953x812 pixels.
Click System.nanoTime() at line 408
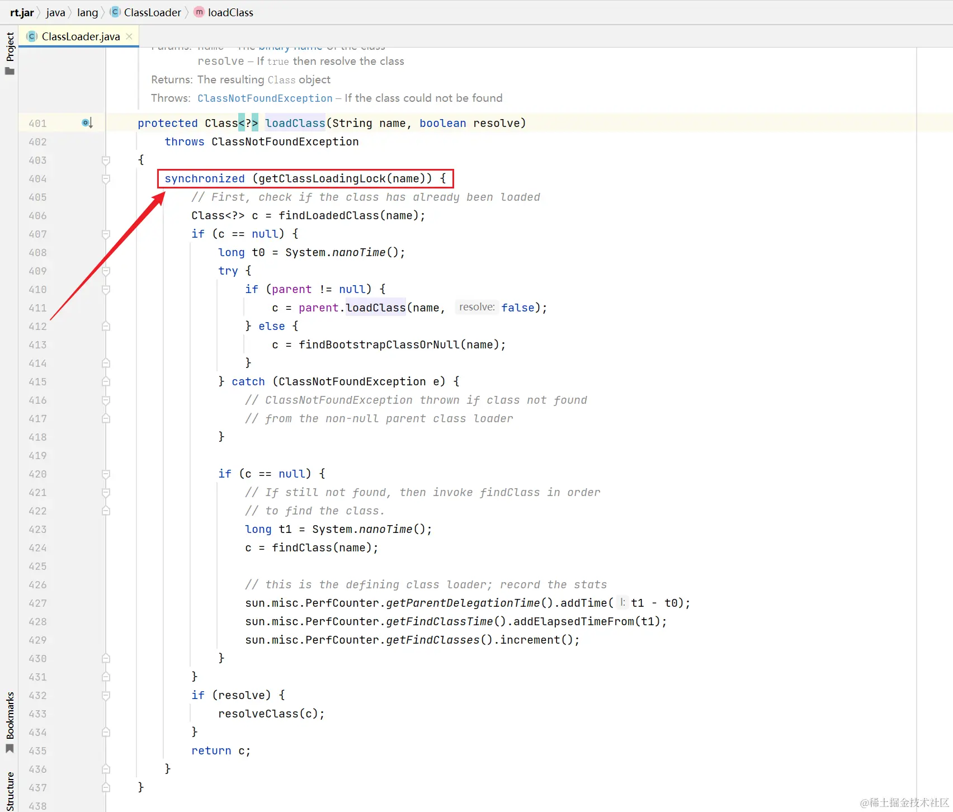pyautogui.click(x=342, y=253)
